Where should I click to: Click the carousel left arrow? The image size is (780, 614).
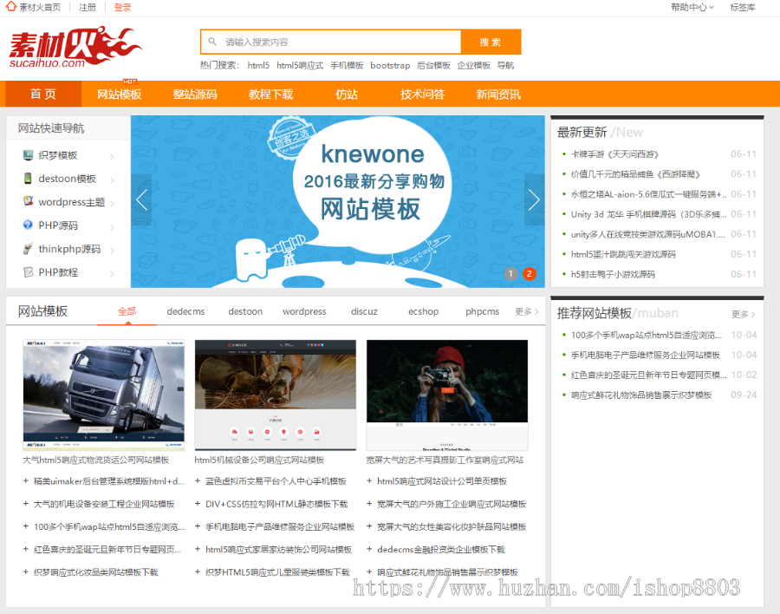pyautogui.click(x=141, y=199)
